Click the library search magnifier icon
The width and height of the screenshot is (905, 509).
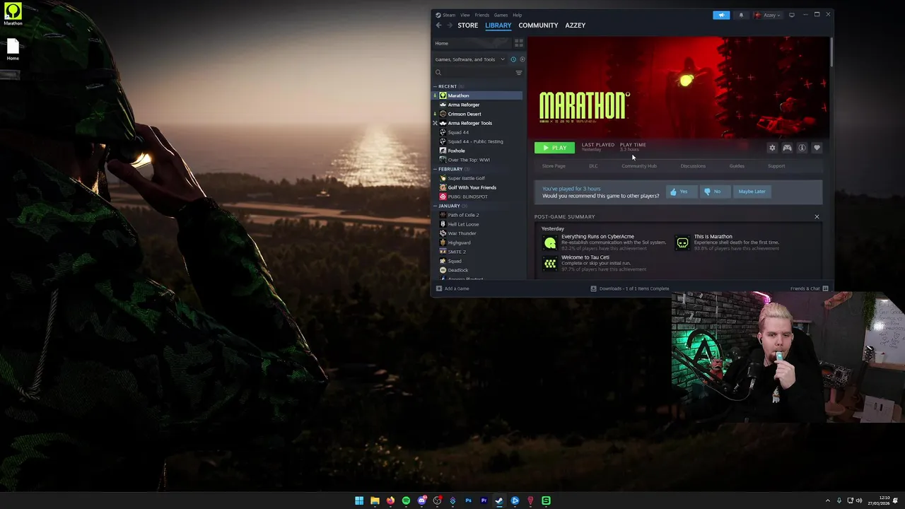point(438,73)
